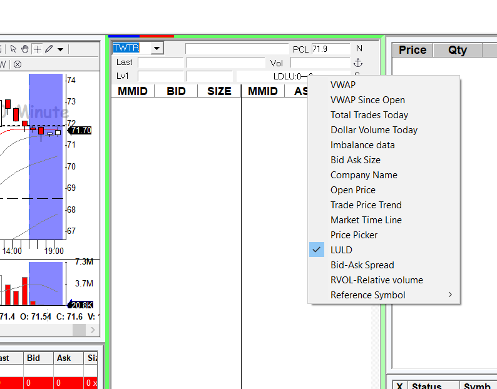Select Imbalance data from the menu
The image size is (497, 389).
(362, 145)
